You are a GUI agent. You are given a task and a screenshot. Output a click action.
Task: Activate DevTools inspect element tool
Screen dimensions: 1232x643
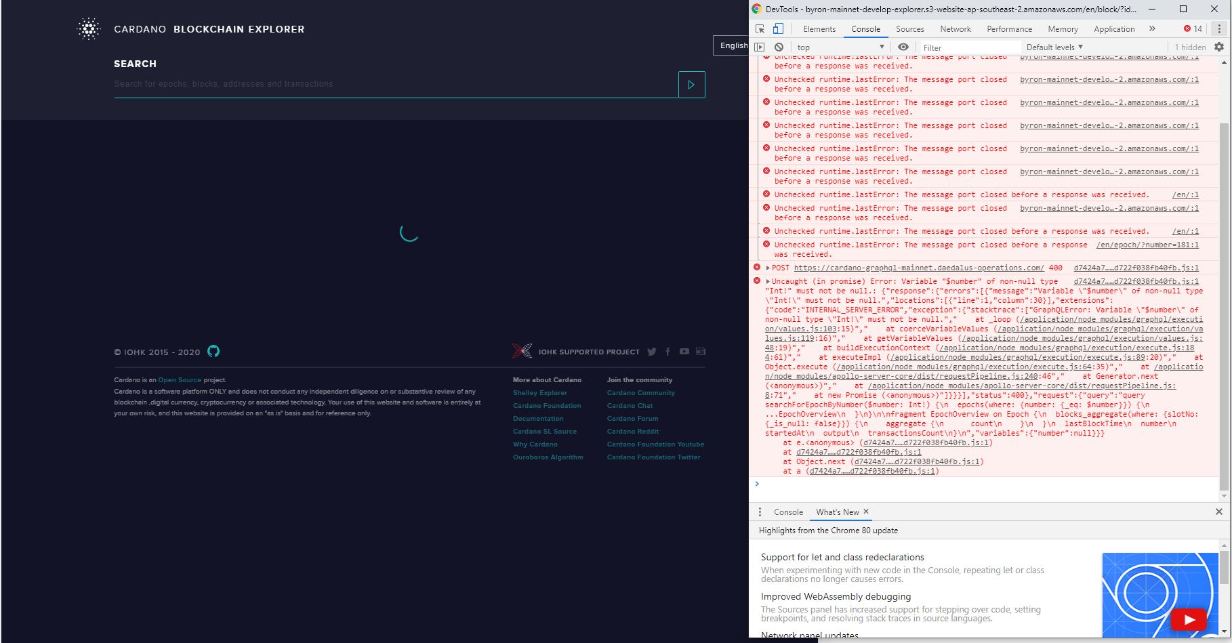tap(760, 29)
